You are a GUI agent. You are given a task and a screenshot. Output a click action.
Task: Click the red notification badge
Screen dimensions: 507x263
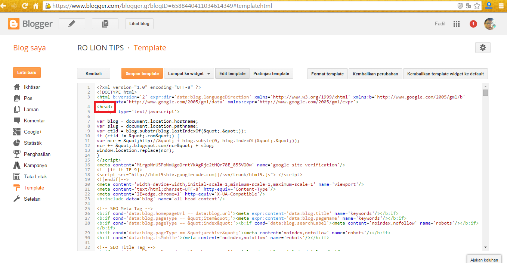tap(473, 24)
